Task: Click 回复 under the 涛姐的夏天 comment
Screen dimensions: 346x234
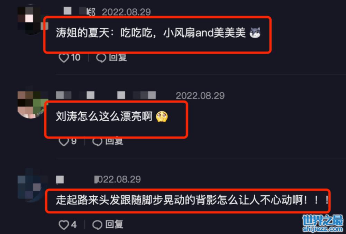Action: click(x=118, y=57)
